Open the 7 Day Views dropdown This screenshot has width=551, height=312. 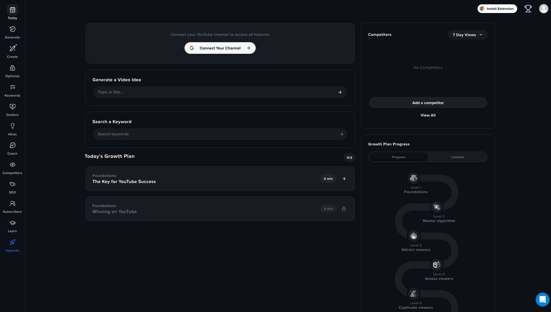coord(467,35)
